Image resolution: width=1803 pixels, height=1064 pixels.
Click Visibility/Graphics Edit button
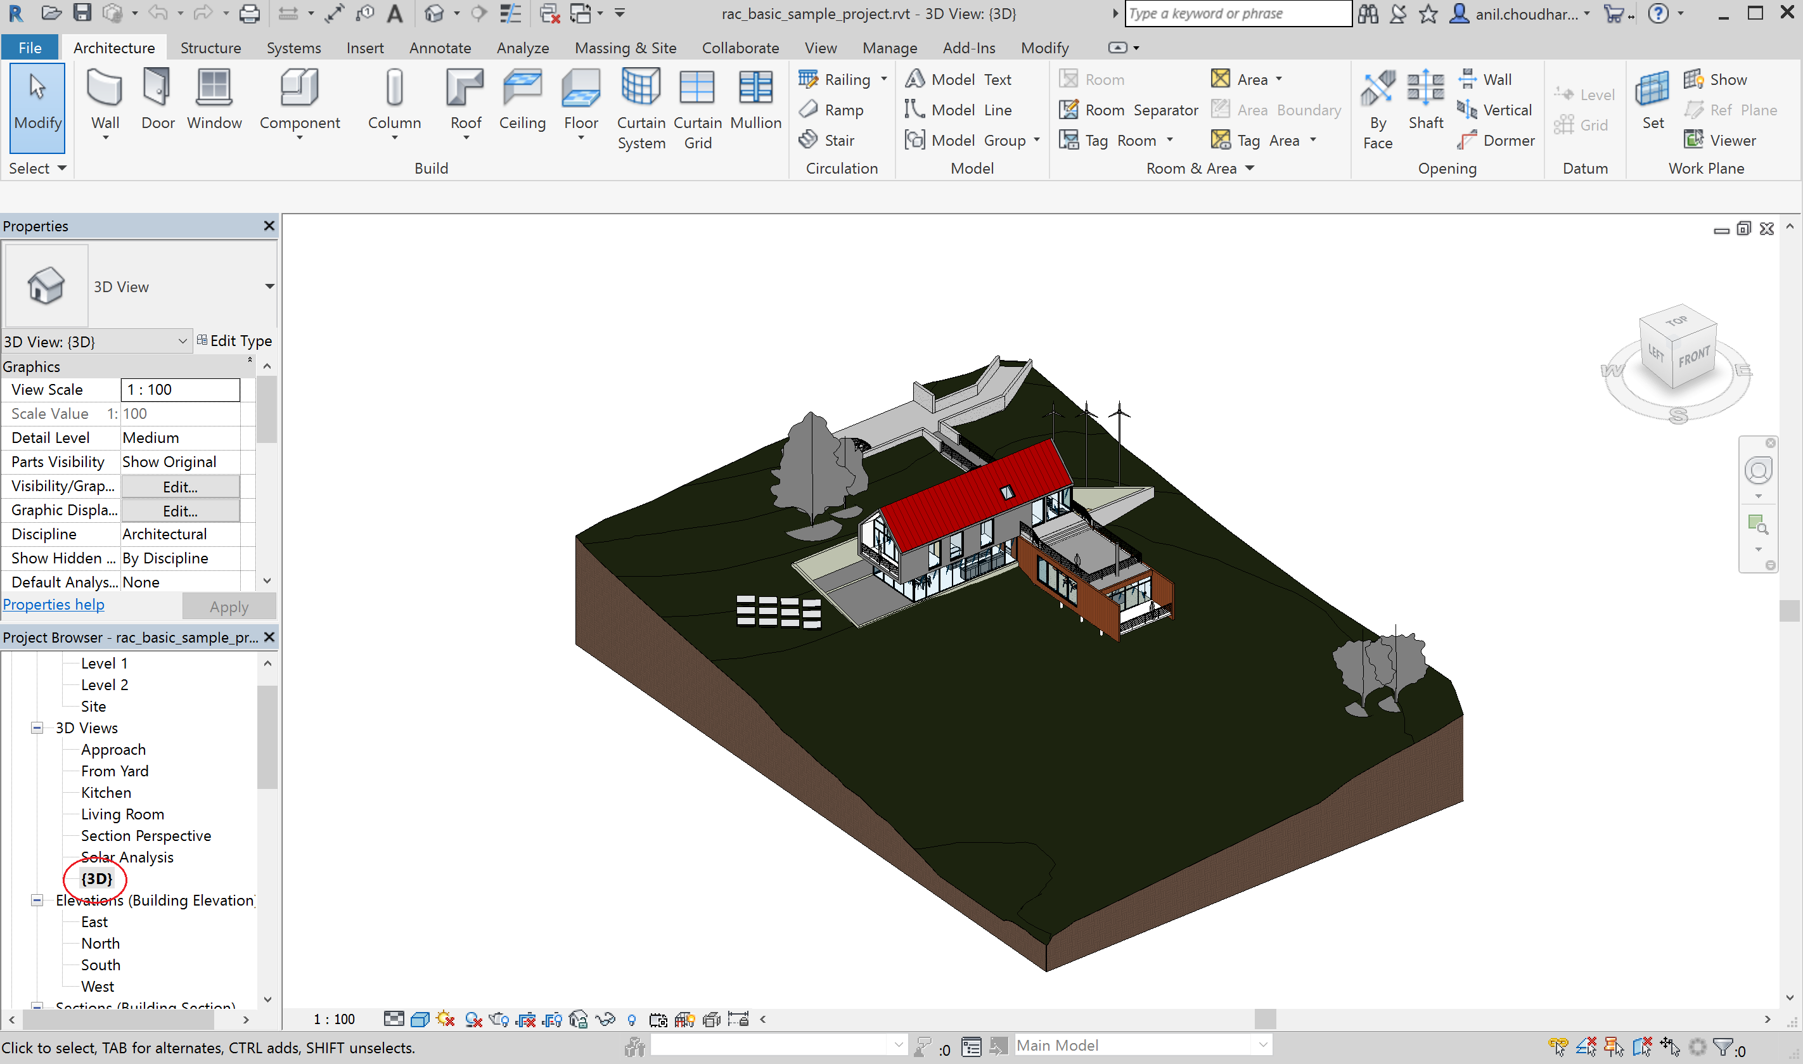(180, 486)
